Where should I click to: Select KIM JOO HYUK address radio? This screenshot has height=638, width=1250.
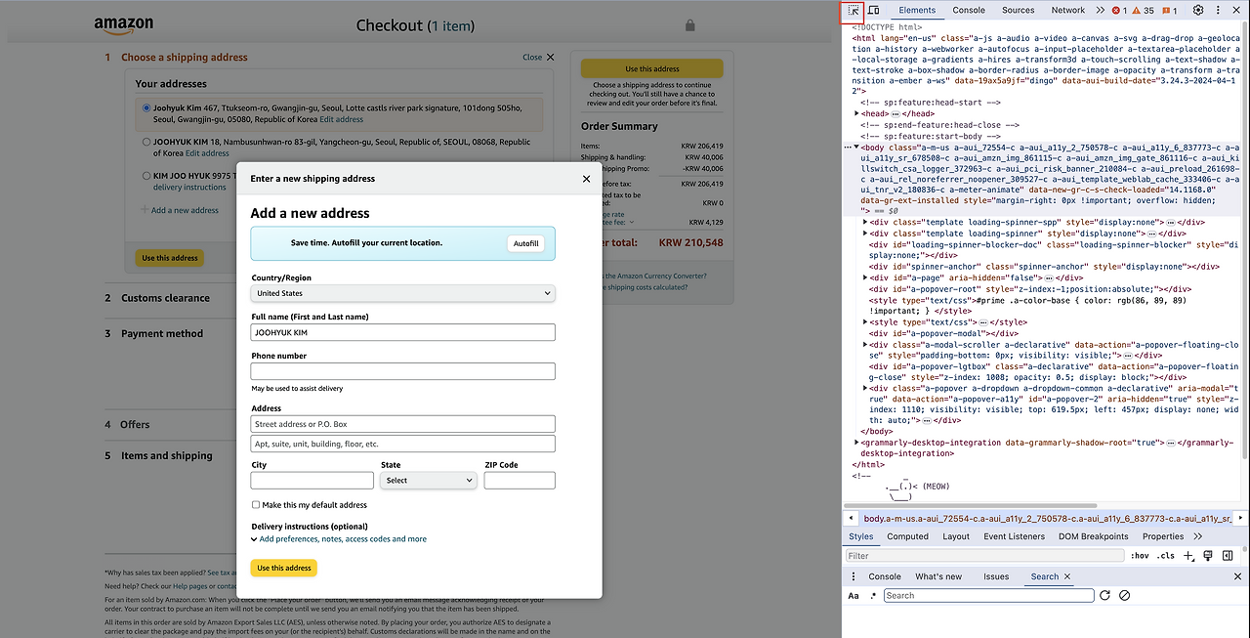(x=146, y=176)
